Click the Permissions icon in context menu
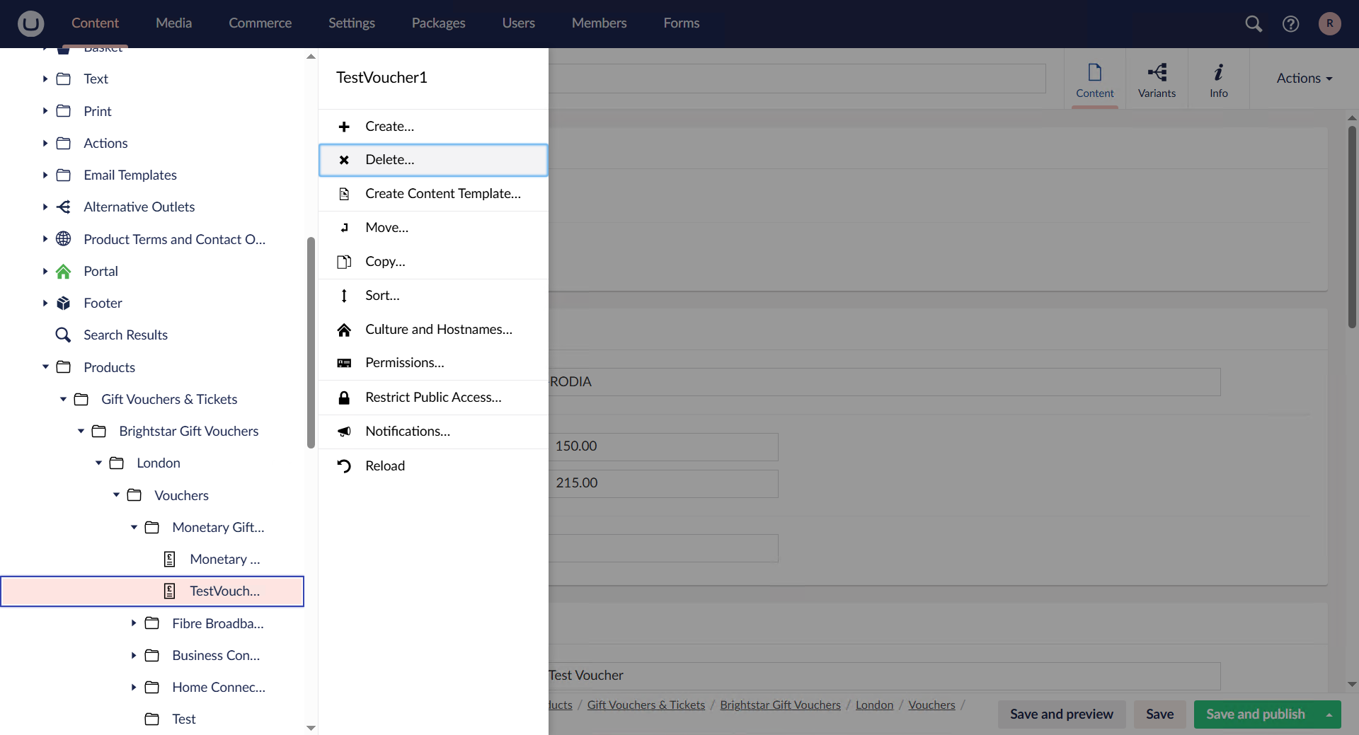Image resolution: width=1359 pixels, height=735 pixels. tap(344, 363)
